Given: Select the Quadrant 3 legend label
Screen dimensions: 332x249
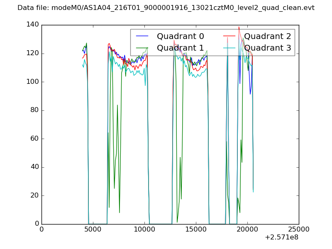Looking at the screenshot, I should [267, 48].
